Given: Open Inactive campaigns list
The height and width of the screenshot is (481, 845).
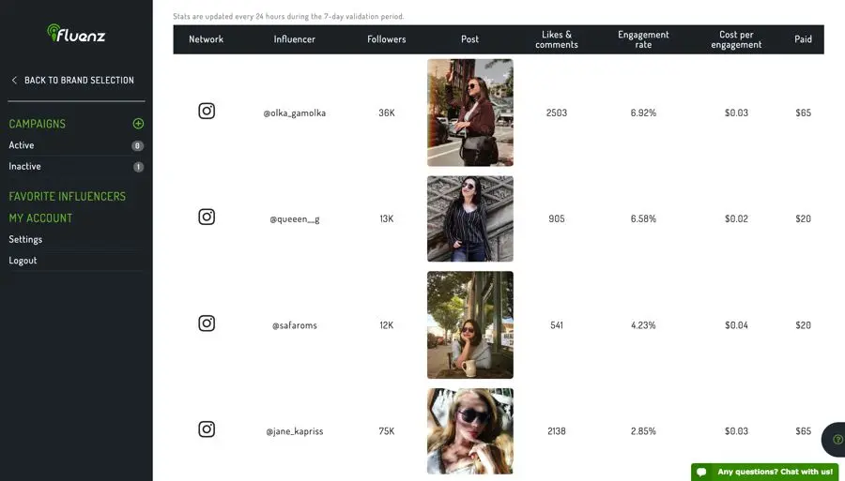Looking at the screenshot, I should [x=25, y=166].
